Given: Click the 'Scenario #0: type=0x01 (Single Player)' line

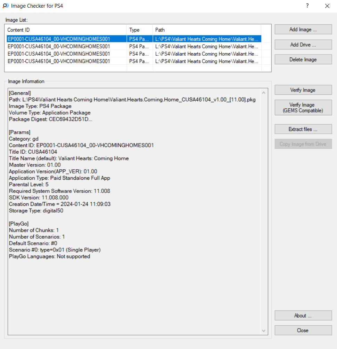Looking at the screenshot, I should click(x=55, y=250).
